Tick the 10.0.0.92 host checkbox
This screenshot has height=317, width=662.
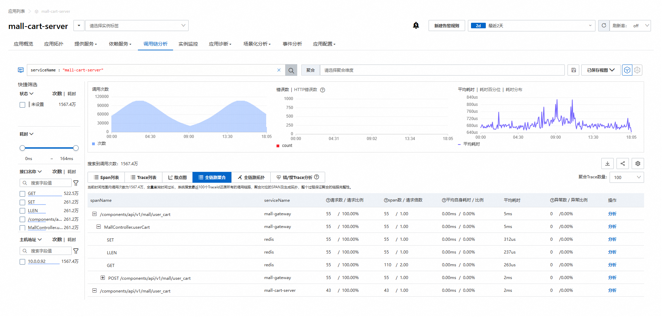click(22, 262)
